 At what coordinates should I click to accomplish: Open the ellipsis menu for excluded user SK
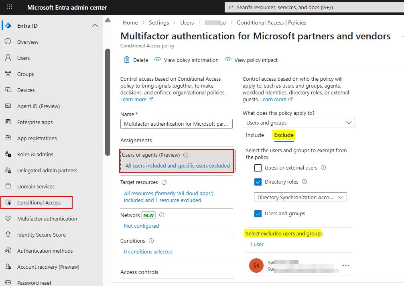click(x=346, y=266)
